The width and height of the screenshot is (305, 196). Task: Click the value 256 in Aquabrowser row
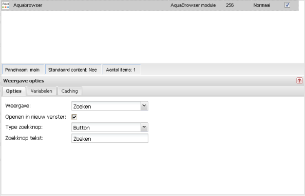click(230, 5)
